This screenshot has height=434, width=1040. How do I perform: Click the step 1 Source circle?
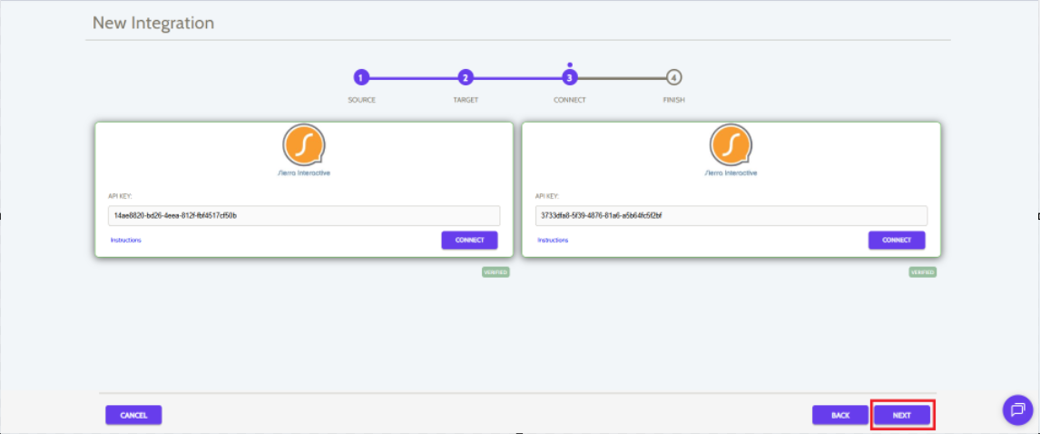[361, 78]
